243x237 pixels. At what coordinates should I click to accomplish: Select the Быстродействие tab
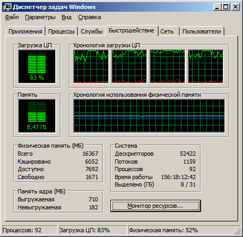(132, 31)
